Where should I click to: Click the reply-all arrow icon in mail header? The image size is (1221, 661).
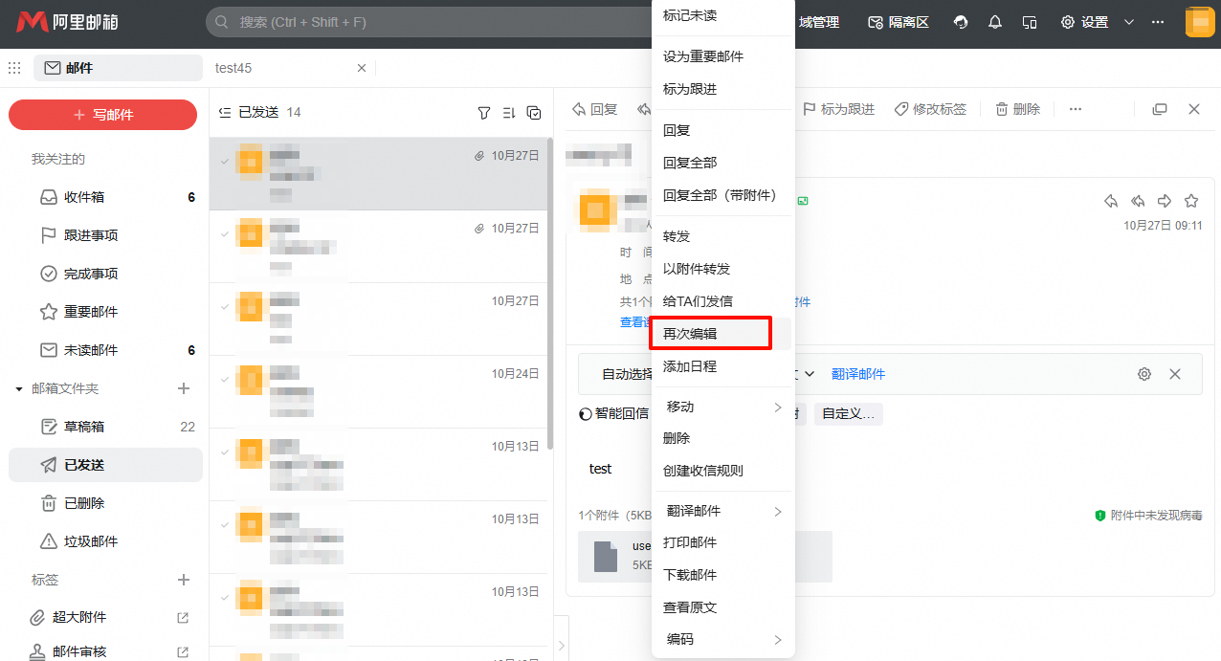[1138, 201]
